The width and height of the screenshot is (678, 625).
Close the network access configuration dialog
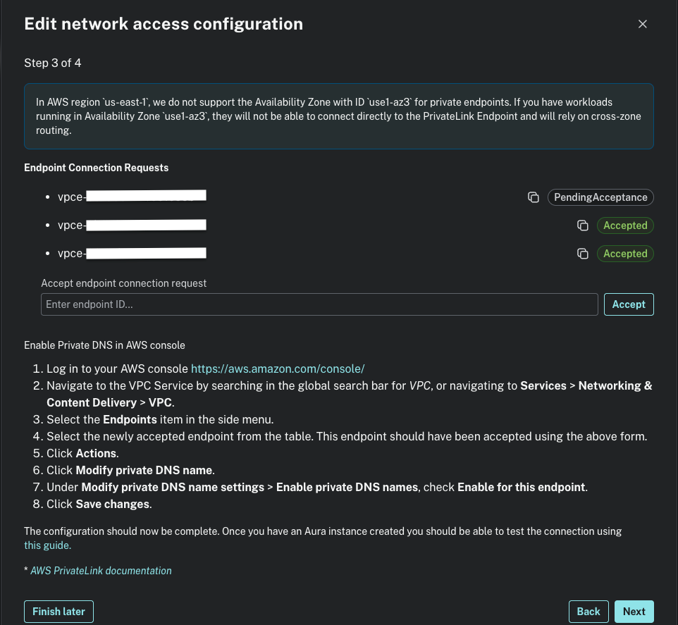click(x=642, y=24)
